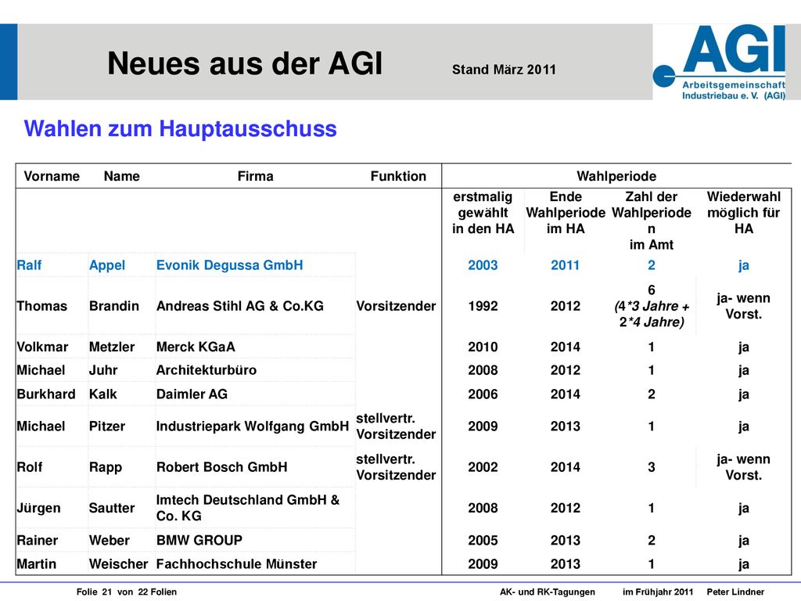Click the footer text "AK- und RK-Tagungen"
This screenshot has width=801, height=601.
coord(547,592)
